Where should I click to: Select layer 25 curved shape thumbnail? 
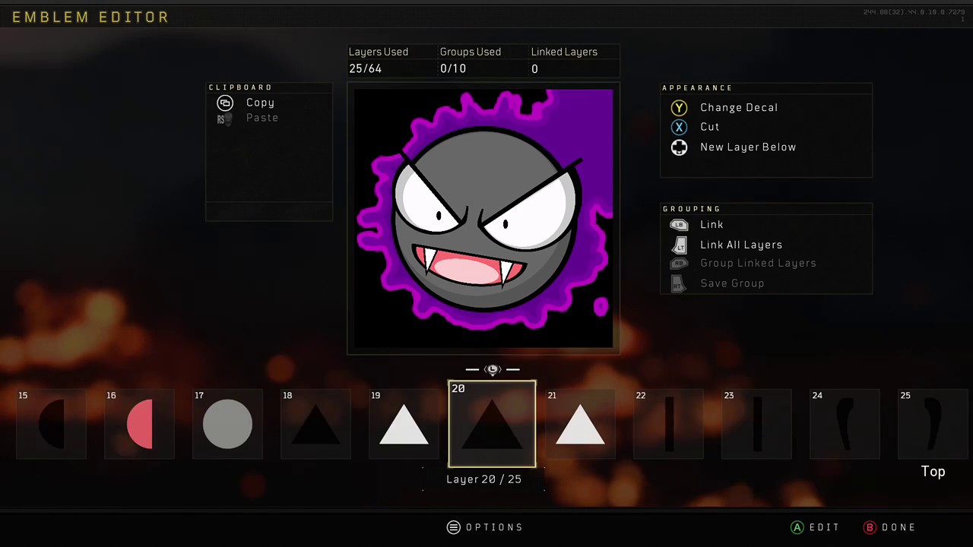click(933, 424)
